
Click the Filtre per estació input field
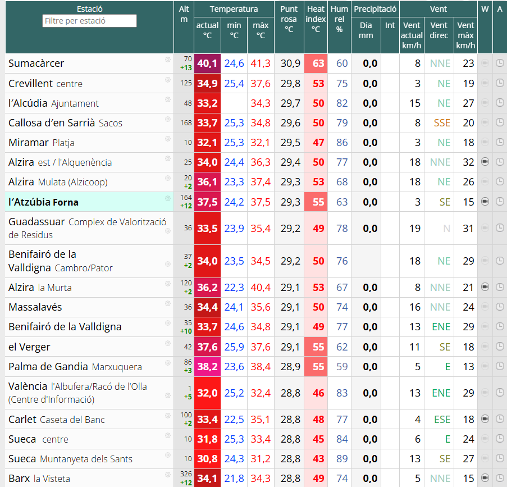click(x=90, y=21)
